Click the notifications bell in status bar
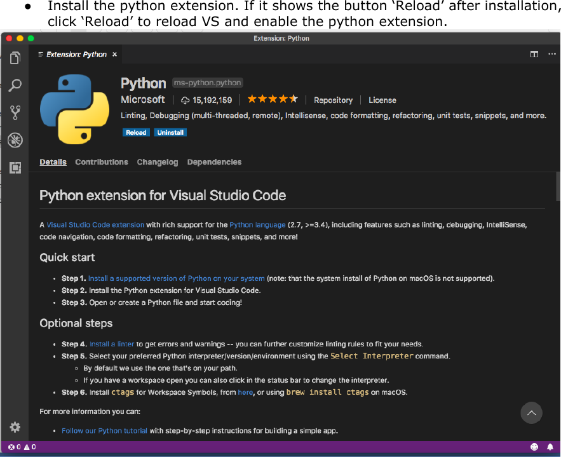The width and height of the screenshot is (561, 457). 550,447
